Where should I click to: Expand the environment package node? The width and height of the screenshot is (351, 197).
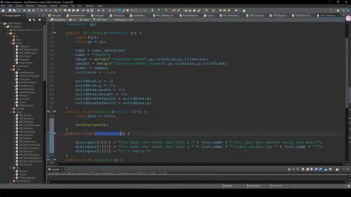[x=11, y=66]
